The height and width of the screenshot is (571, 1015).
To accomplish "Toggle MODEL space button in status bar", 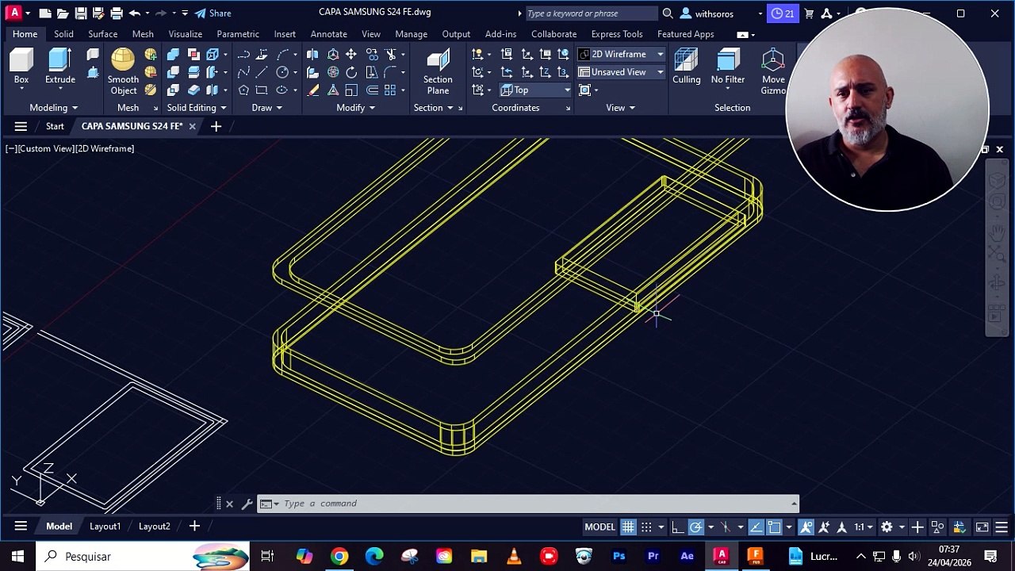I will (599, 527).
